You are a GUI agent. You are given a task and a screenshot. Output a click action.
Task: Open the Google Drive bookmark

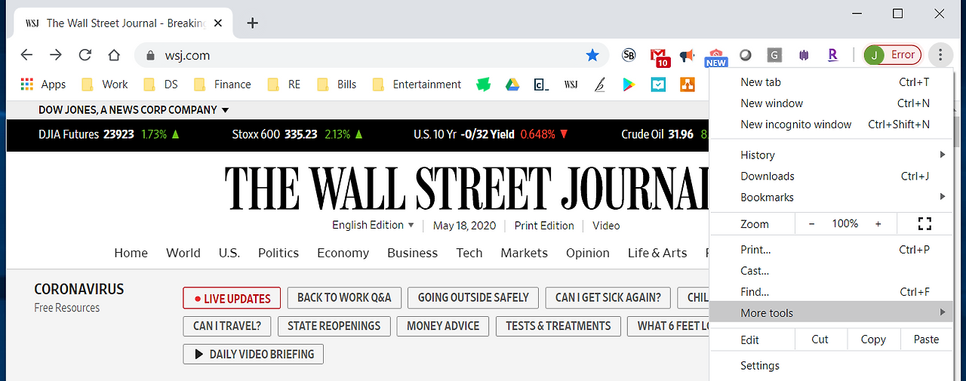pos(512,84)
